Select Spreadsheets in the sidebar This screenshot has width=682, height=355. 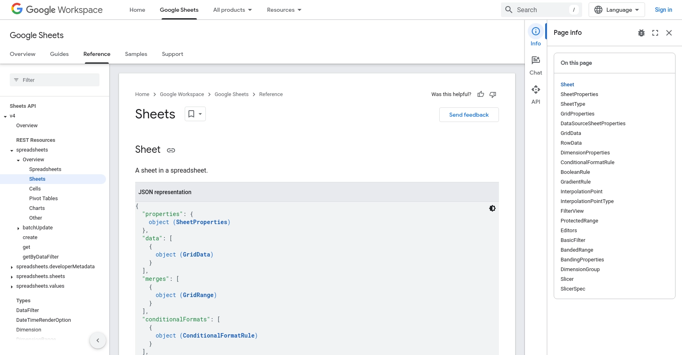pyautogui.click(x=45, y=169)
